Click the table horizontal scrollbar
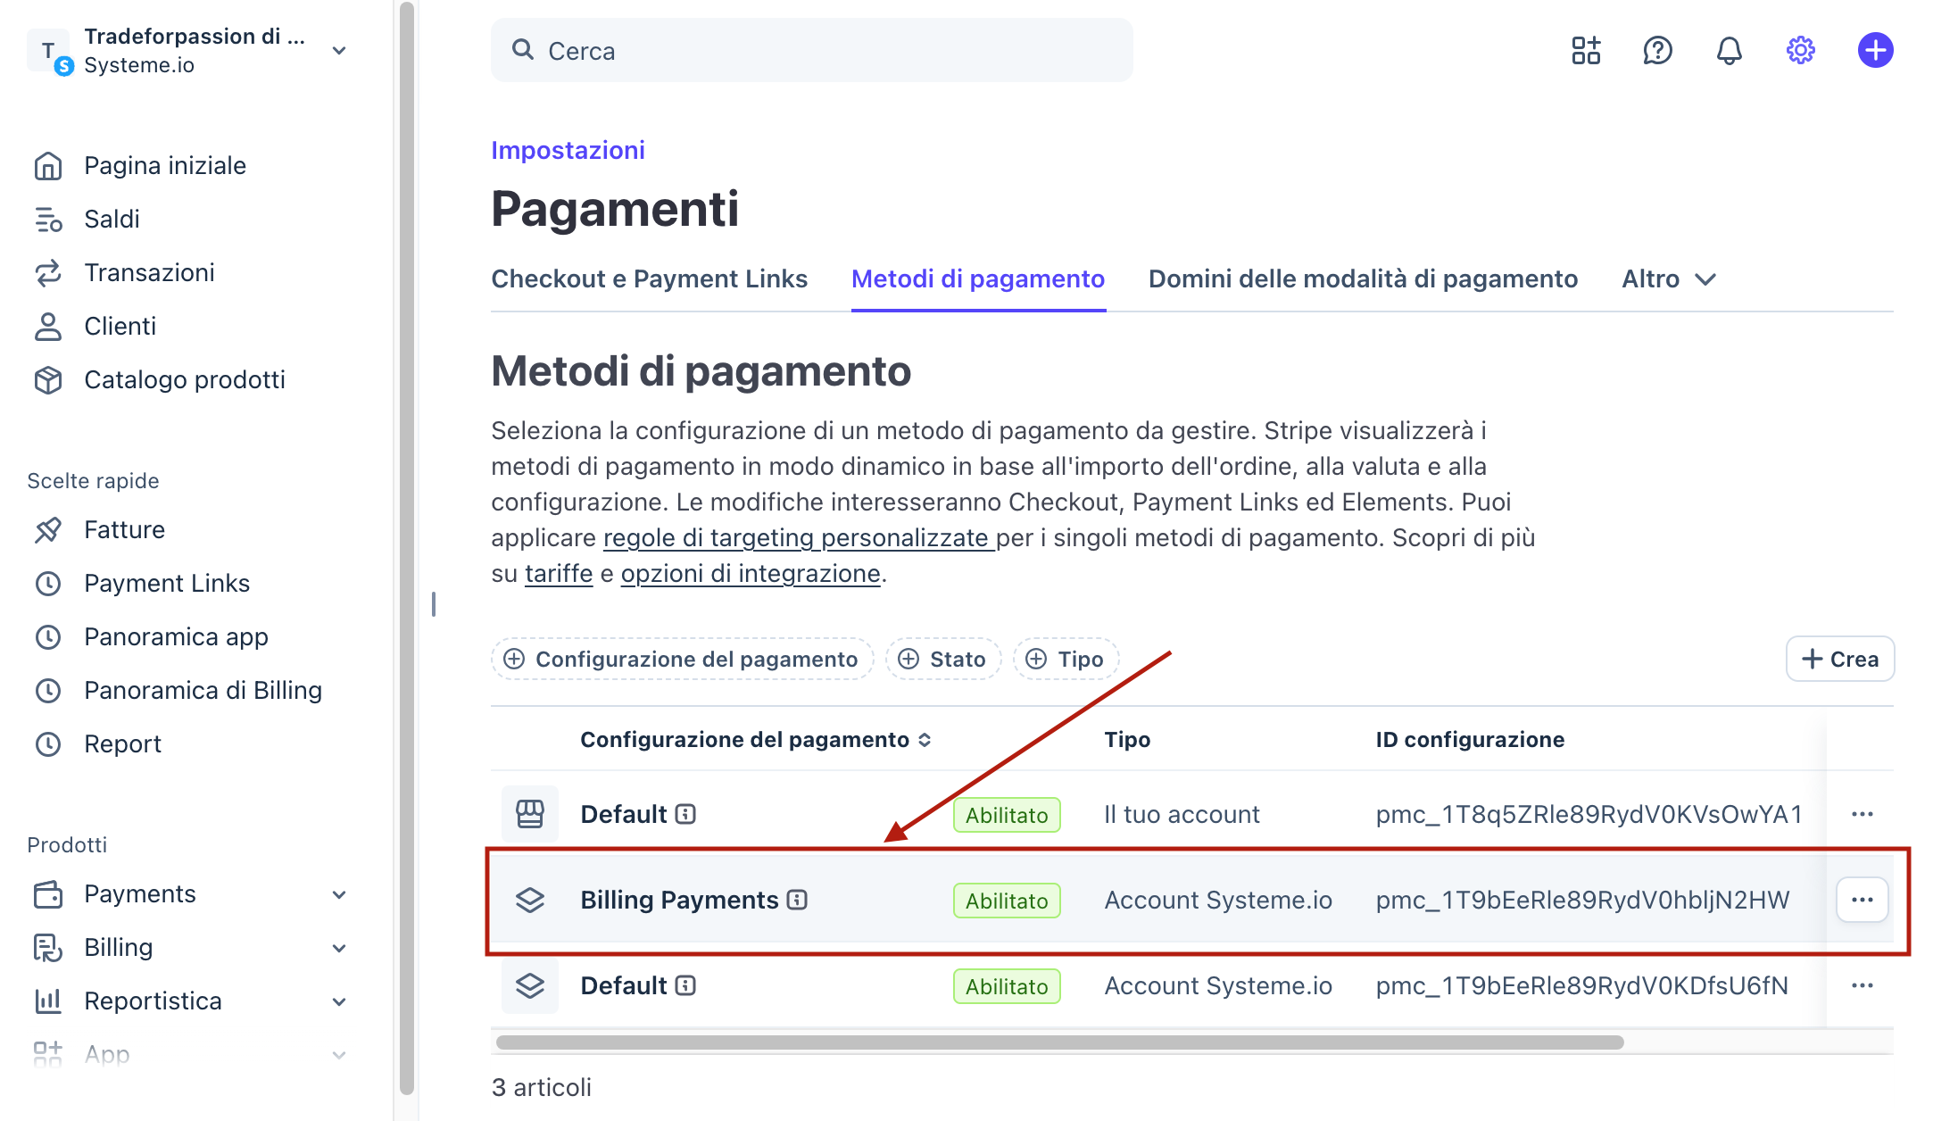Image resolution: width=1958 pixels, height=1121 pixels. coord(1060,1042)
